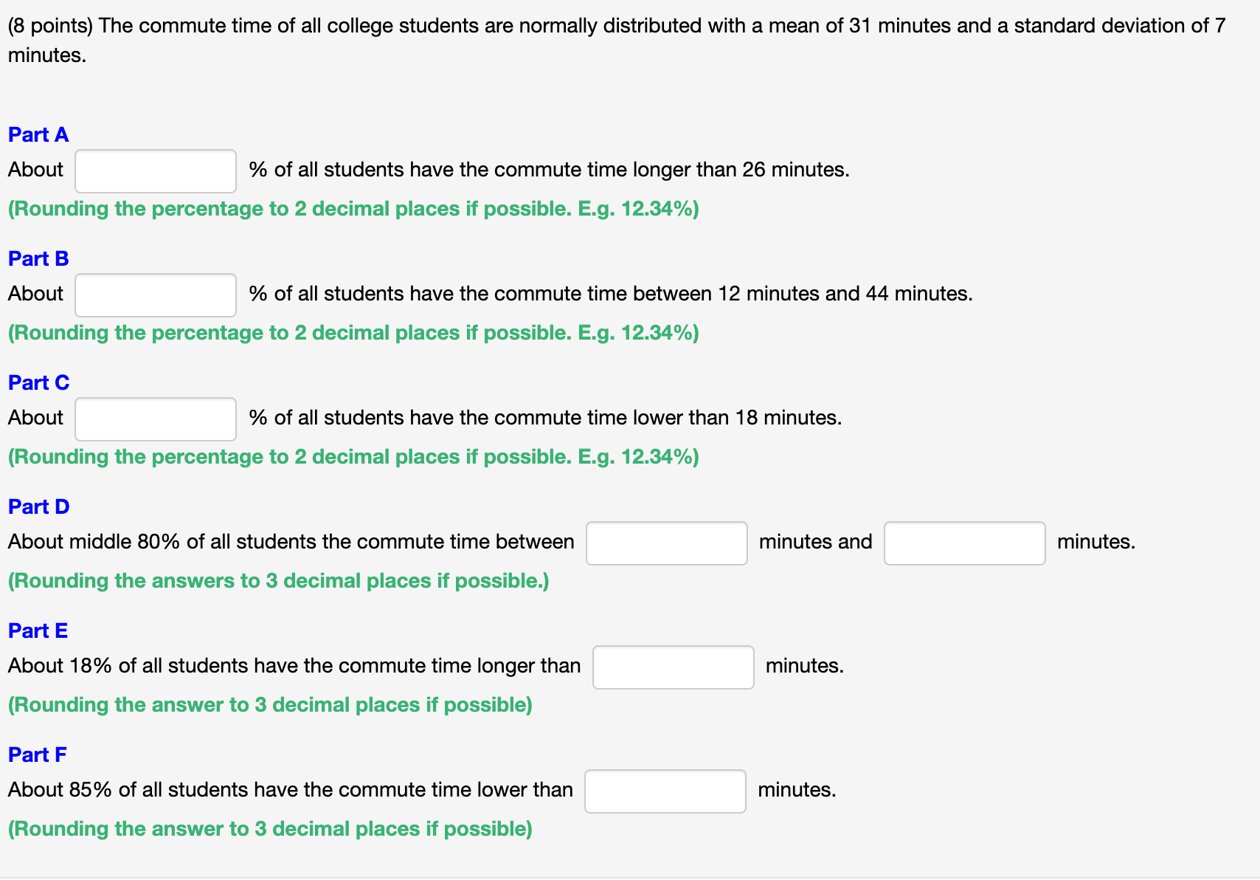
Task: Click the rounding hint text under Part B
Action: coord(353,333)
